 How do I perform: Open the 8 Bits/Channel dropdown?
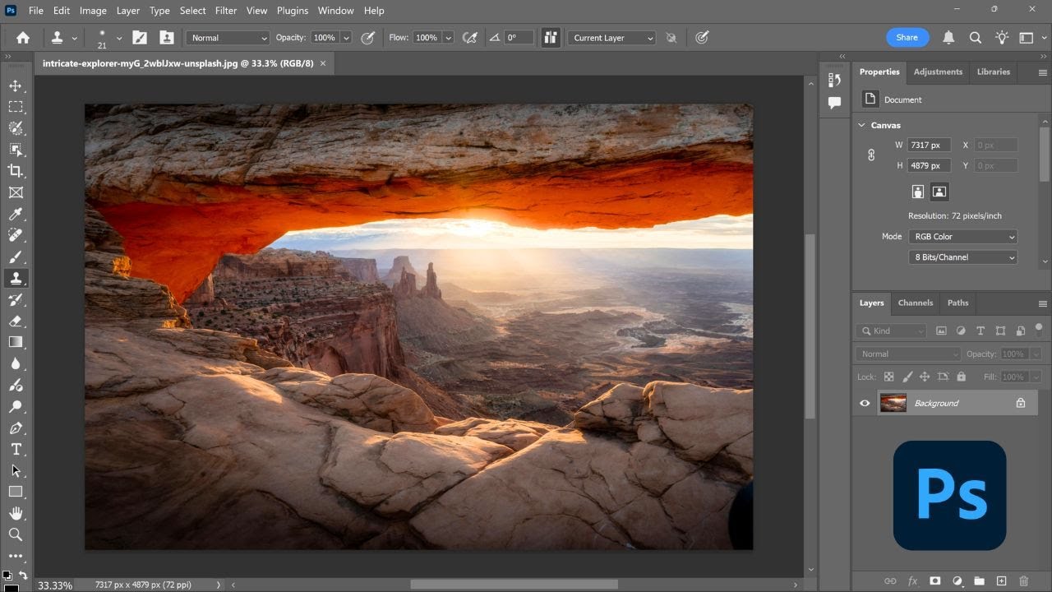click(962, 257)
